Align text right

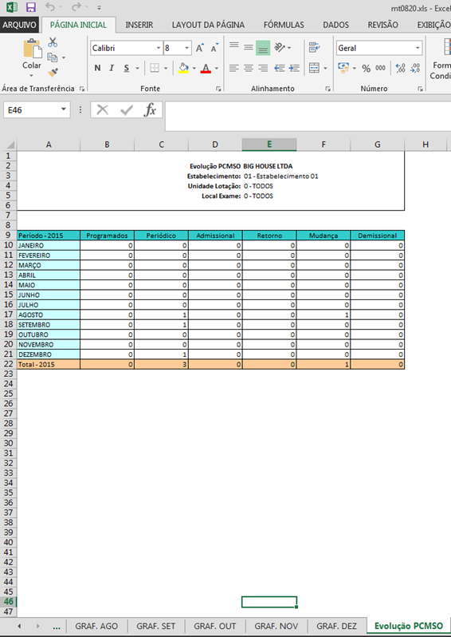[x=263, y=68]
